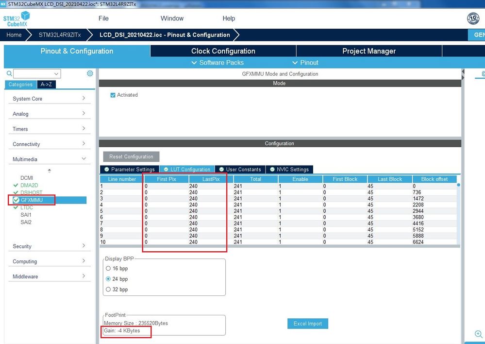
Task: Click the LCD_DSI_20210422.ioc breadcrumb
Action: (x=165, y=35)
